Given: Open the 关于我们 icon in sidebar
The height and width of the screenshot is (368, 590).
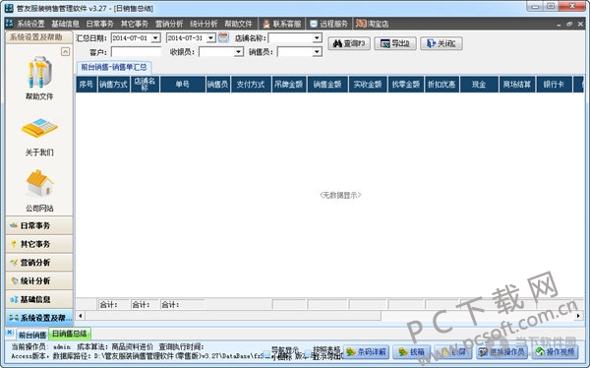Looking at the screenshot, I should pos(39,128).
